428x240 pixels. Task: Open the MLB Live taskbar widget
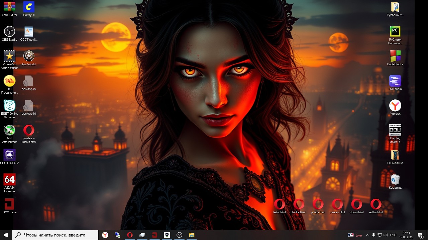[x=355, y=235]
